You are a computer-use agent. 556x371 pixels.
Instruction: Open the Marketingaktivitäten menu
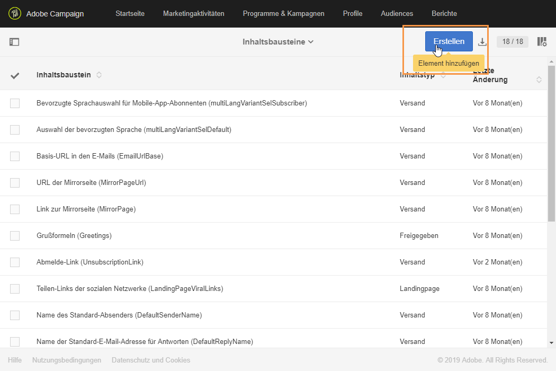click(x=194, y=13)
